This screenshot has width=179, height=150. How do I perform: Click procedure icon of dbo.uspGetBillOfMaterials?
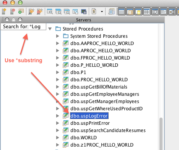coord(66,87)
